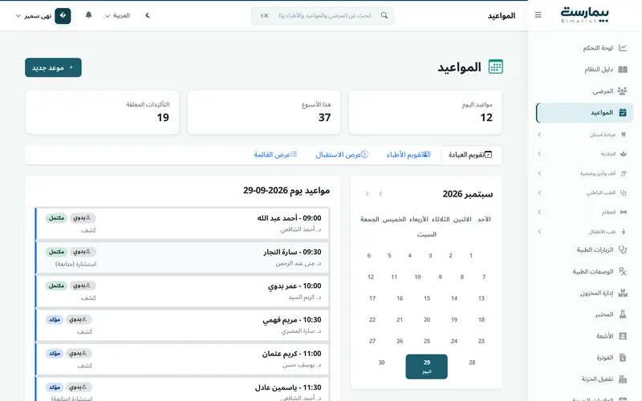Viewport: 642px width, 401px height.
Task: Switch to عرض القائمة tab
Action: tap(275, 155)
